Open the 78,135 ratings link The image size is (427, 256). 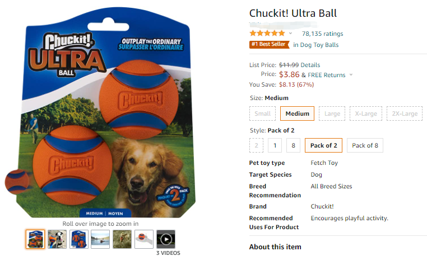click(322, 34)
